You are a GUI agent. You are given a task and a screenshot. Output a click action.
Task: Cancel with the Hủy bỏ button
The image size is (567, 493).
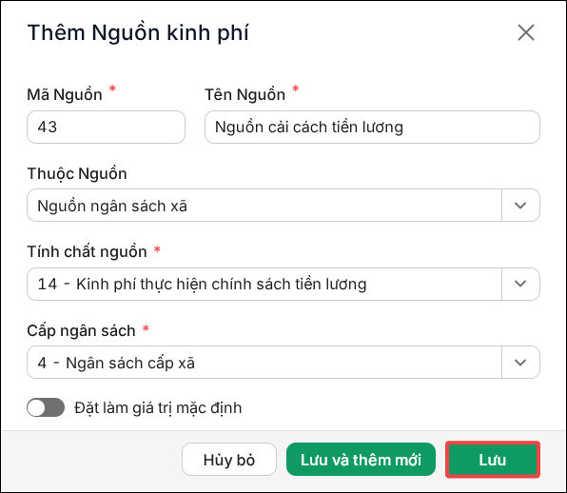pos(229,460)
